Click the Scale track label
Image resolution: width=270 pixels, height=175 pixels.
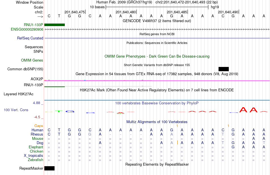point(39,7)
